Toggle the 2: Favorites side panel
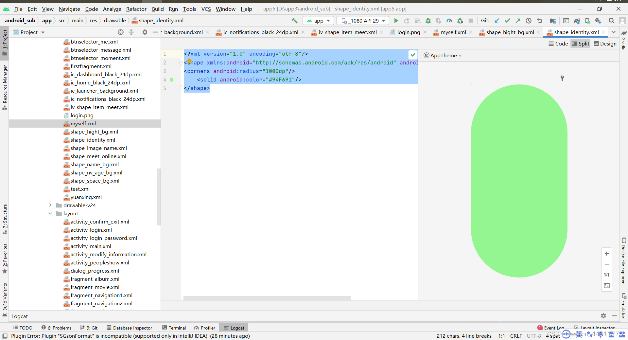This screenshot has height=340, width=628. point(5,259)
